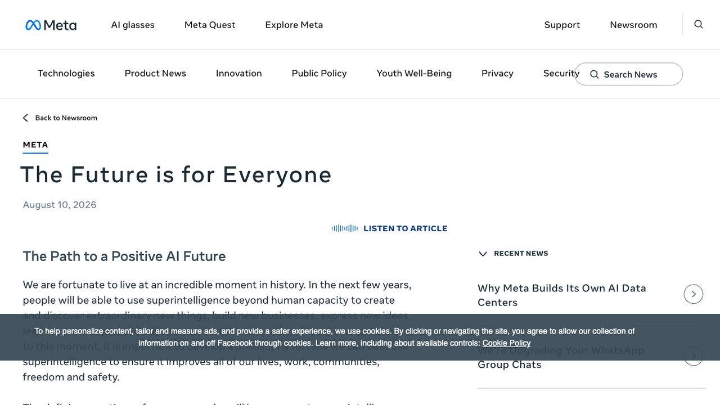
Task: Click the back arrow beside Back to Newsroom
Action: tap(25, 118)
